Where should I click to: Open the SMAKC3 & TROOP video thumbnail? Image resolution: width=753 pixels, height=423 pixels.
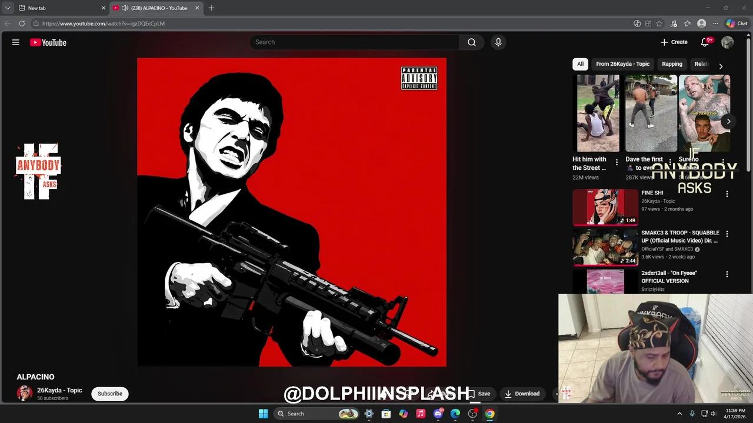coord(605,247)
